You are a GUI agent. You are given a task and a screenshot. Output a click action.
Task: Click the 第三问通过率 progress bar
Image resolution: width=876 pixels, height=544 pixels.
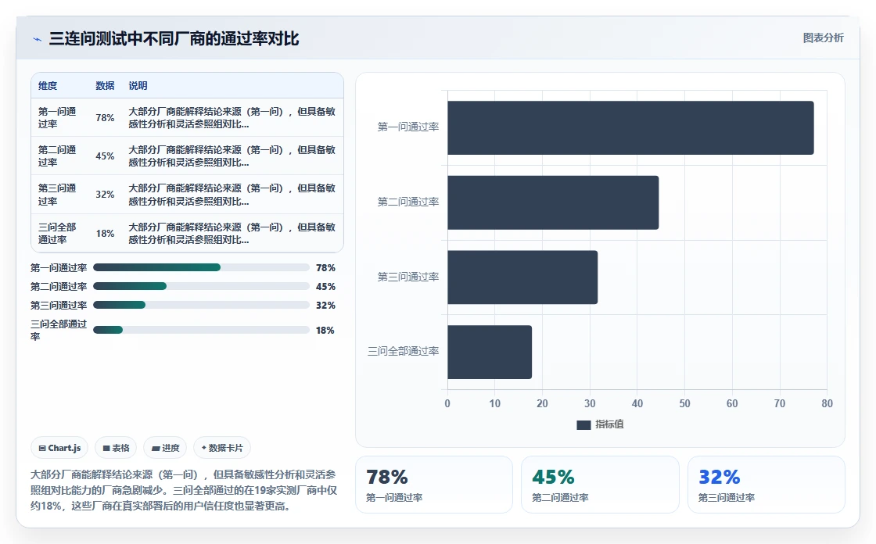[x=201, y=305]
